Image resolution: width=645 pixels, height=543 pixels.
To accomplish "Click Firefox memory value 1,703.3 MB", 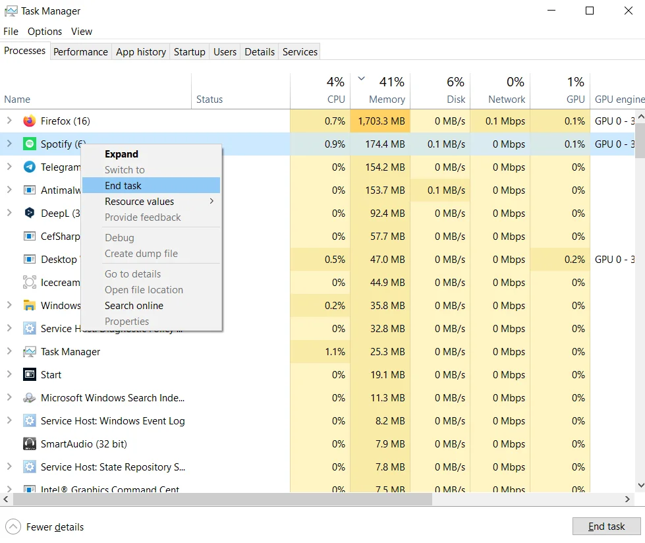I will coord(381,121).
